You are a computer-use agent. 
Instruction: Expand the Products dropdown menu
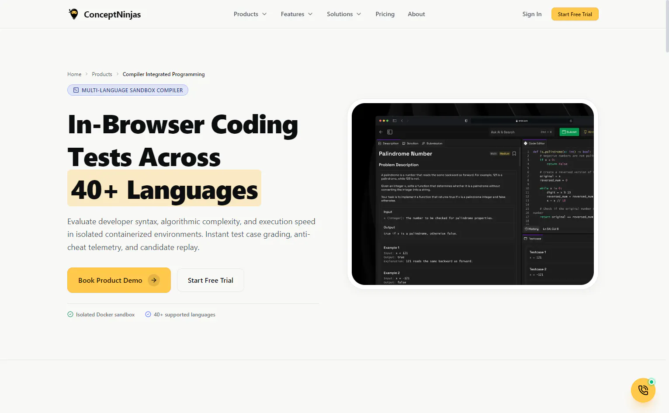250,14
